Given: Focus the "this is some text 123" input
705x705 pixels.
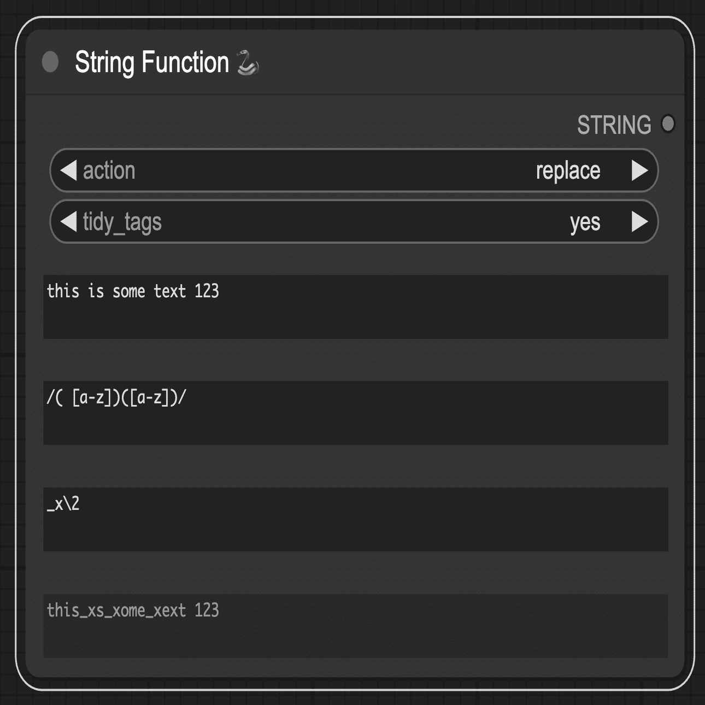Looking at the screenshot, I should (x=355, y=307).
